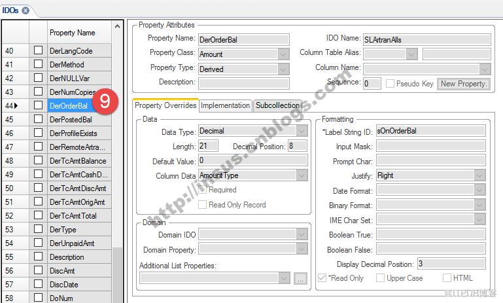503x303 pixels.
Task: Click the text field right of Column Table Alias
Action: pyautogui.click(x=457, y=54)
